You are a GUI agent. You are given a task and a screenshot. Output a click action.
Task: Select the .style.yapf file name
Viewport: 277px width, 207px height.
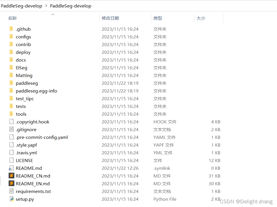coord(26,145)
